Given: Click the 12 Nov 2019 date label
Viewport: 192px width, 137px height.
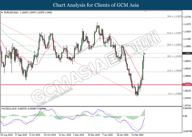Looking at the screenshot, I should (x=64, y=135).
